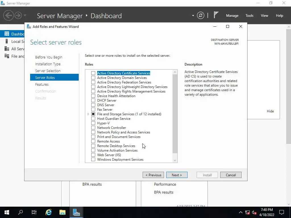The height and width of the screenshot is (218, 291).
Task: Click the Server Manager title bar icon
Action: tap(3, 3)
